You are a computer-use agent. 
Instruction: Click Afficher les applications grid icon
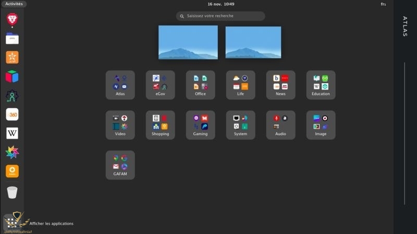(x=11, y=222)
